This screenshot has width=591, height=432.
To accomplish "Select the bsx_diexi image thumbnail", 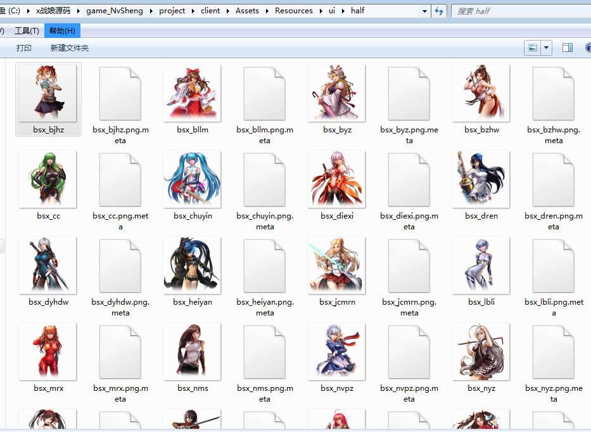I will tap(336, 179).
